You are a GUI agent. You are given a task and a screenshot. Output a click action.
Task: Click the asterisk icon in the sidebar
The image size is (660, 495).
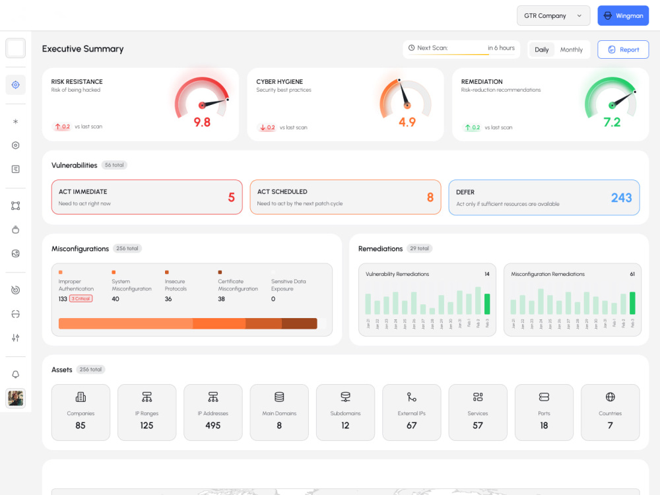pos(16,121)
